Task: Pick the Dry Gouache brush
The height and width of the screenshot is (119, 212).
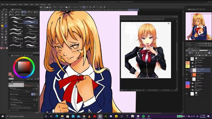Action: click(16, 26)
